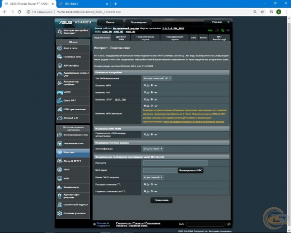Click the Применить (Apply) button
The width and height of the screenshot is (291, 233).
coord(162,200)
